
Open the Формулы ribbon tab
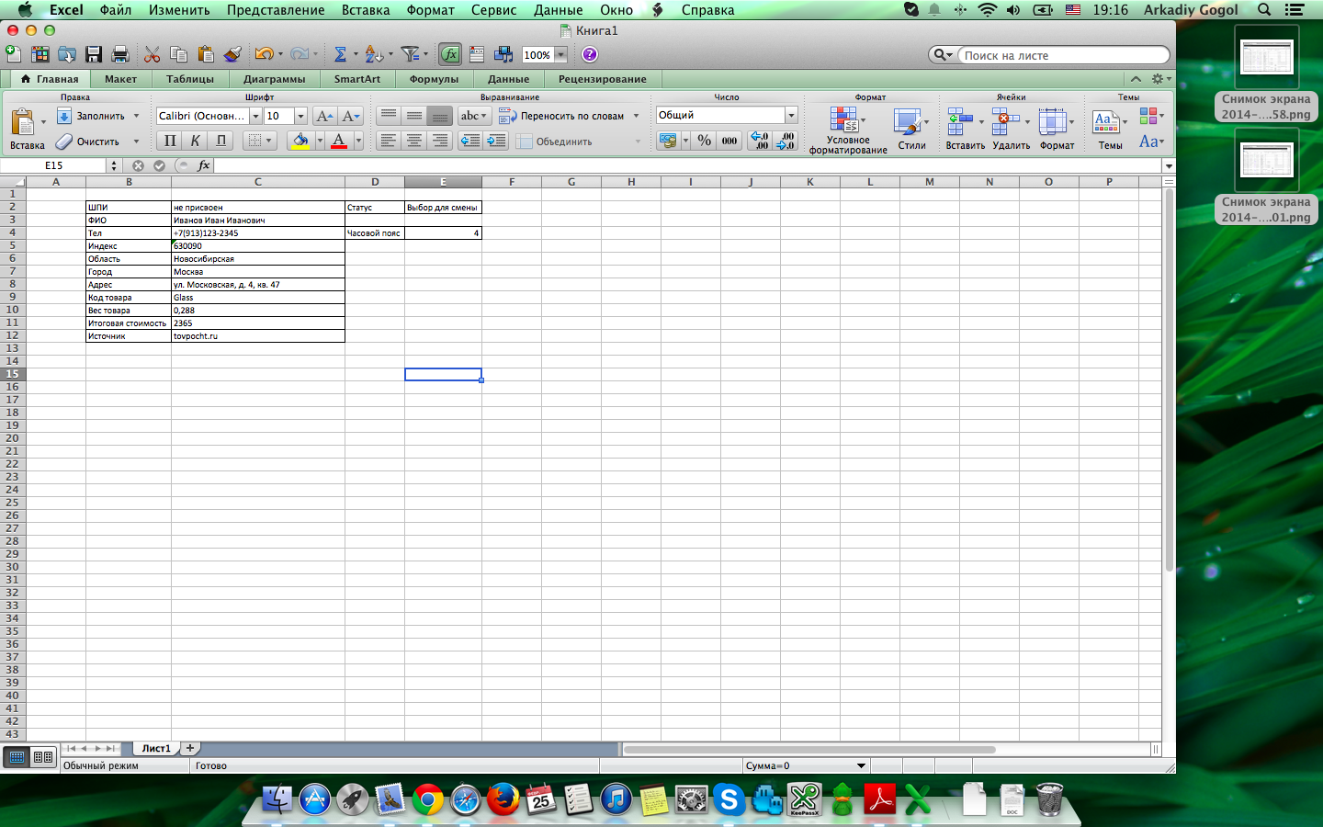coord(434,79)
